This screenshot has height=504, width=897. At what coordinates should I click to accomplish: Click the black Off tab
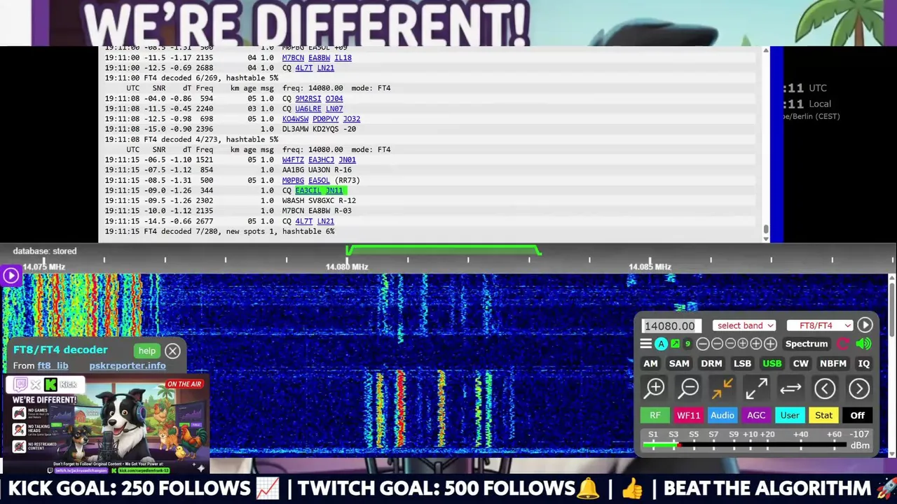click(x=857, y=415)
